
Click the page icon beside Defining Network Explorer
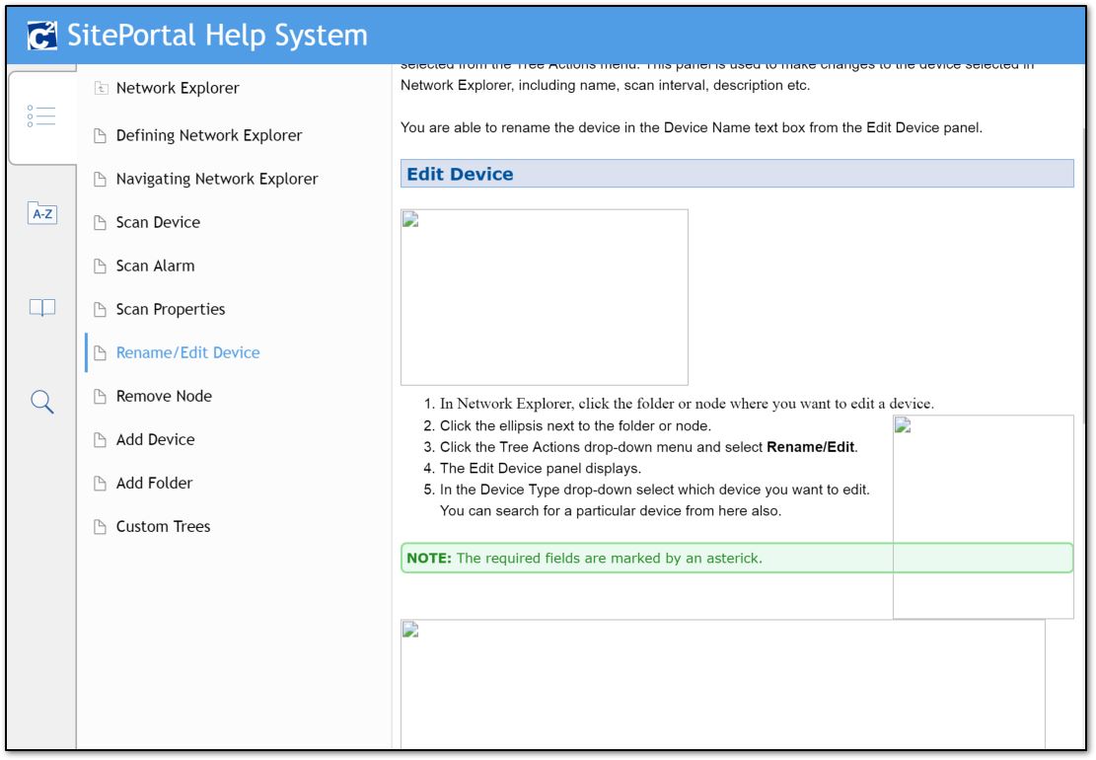coord(101,135)
